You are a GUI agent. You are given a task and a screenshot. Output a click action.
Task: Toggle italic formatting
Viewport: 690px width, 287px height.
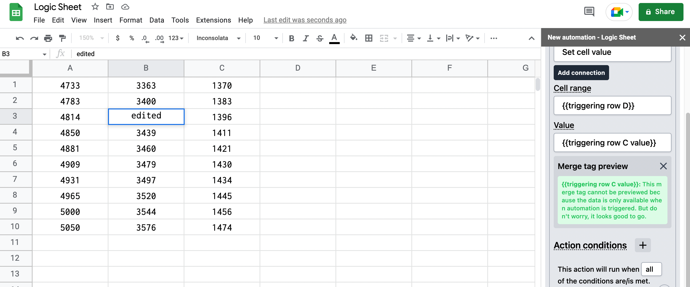click(305, 38)
